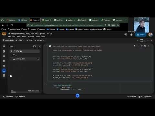
Task: Open the RAM Disk resource dropdown
Action: coord(148,40)
